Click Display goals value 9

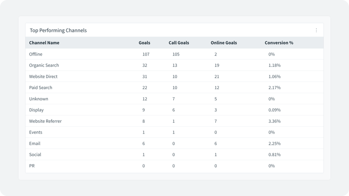click(x=143, y=110)
